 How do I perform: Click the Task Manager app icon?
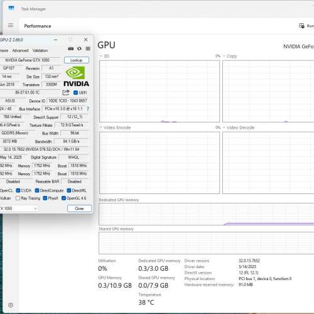point(11,8)
